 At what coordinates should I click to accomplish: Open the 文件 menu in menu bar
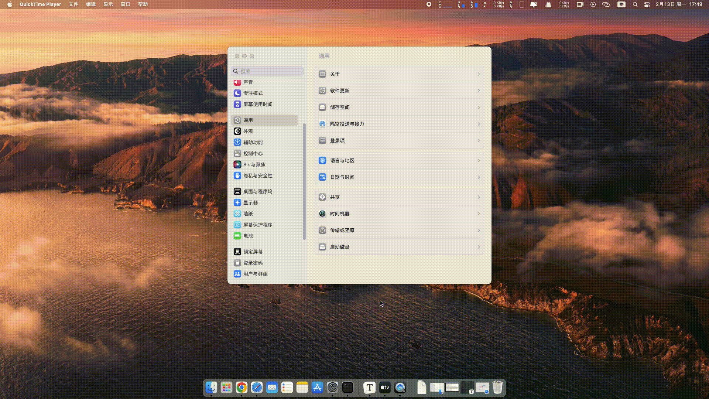[x=73, y=4]
